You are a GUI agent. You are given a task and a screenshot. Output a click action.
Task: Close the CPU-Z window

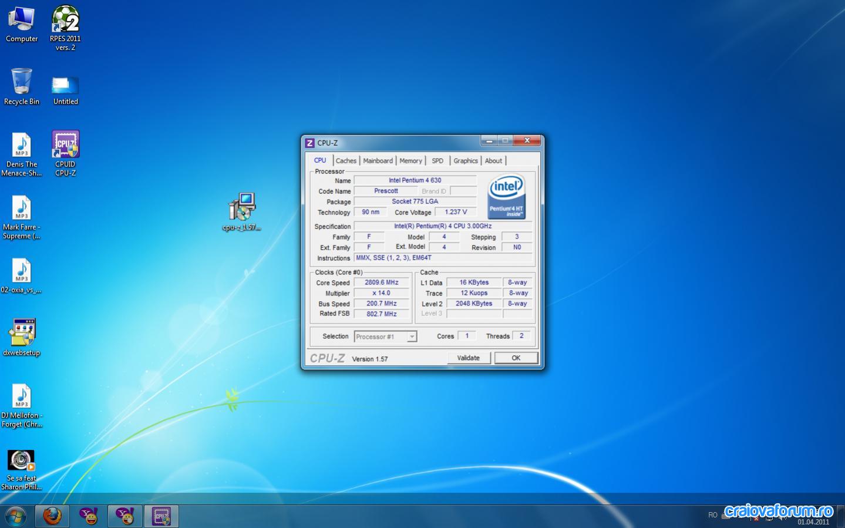click(527, 141)
